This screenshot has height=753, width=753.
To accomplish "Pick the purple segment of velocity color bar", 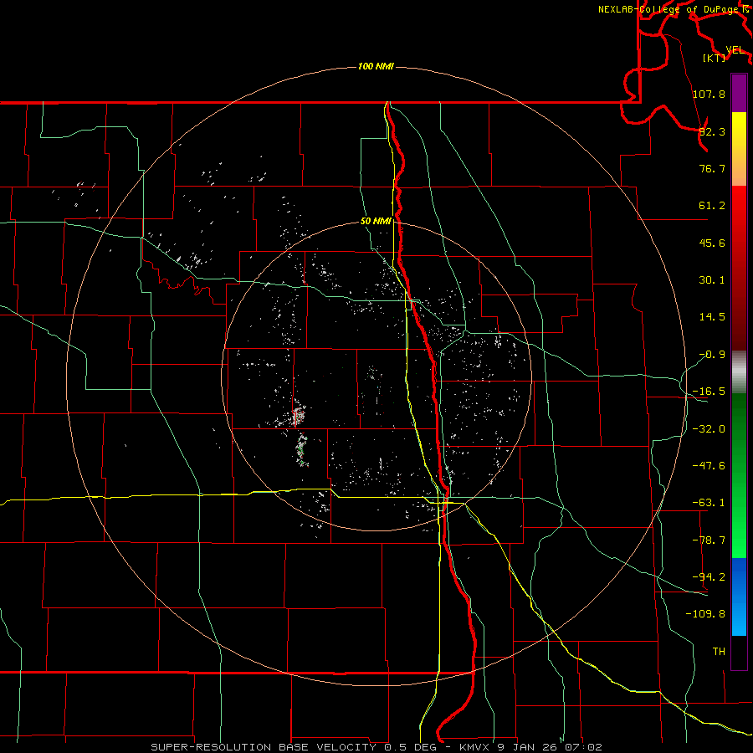I will tap(739, 93).
